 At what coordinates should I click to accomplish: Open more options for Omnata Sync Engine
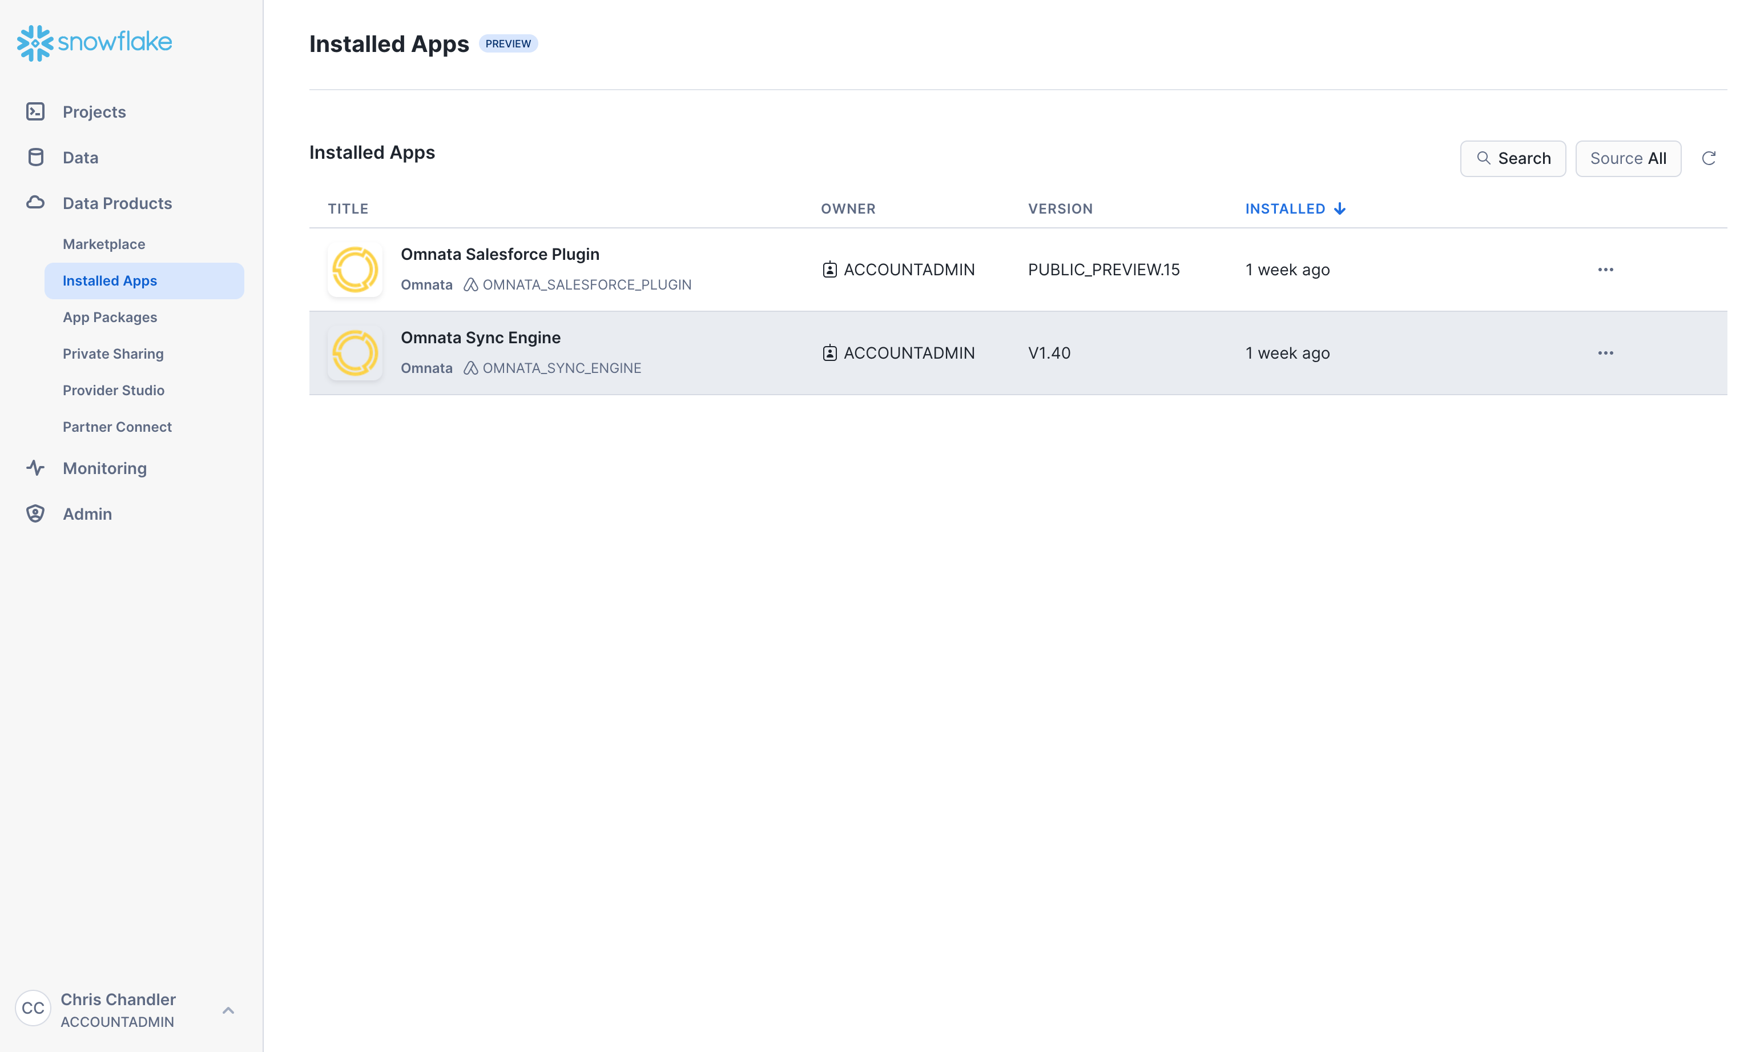coord(1605,354)
